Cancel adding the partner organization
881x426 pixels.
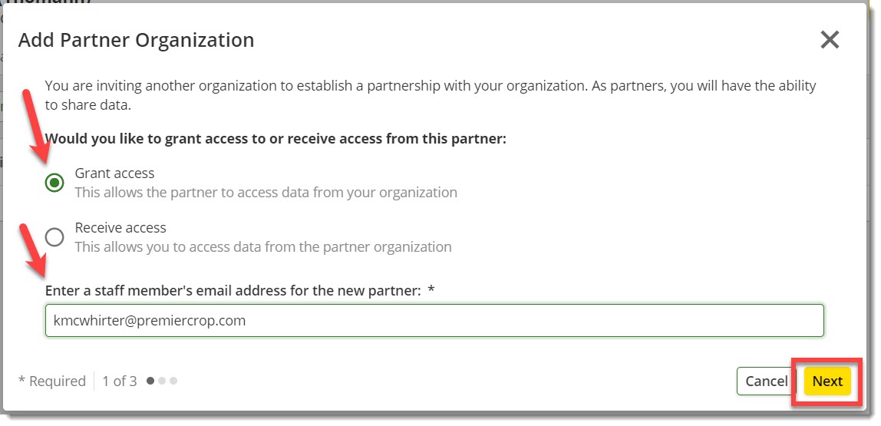pyautogui.click(x=766, y=381)
